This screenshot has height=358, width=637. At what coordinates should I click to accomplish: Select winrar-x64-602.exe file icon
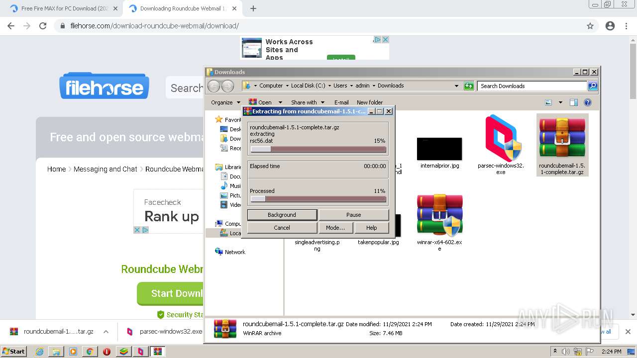[x=439, y=215]
